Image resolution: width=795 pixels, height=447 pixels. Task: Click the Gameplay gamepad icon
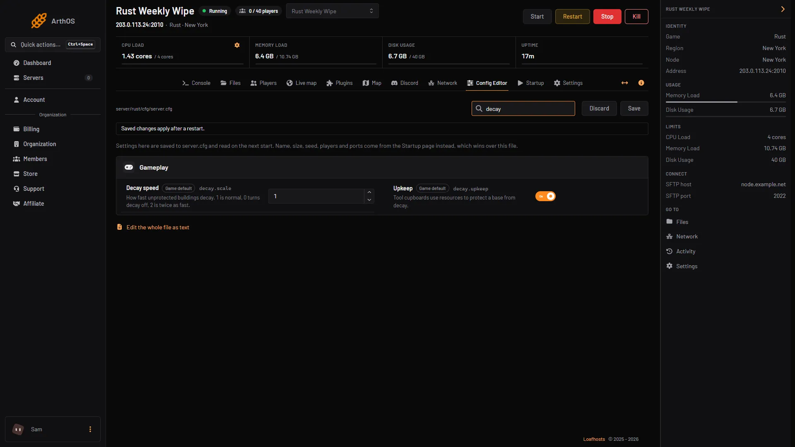[x=129, y=167]
